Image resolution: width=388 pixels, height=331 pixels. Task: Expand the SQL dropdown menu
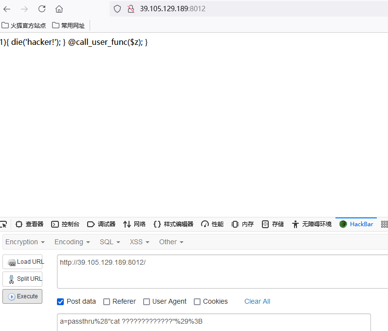pos(110,242)
